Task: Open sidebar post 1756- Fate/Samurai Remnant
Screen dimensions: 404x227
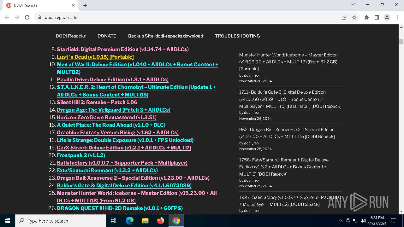Action: point(284,167)
